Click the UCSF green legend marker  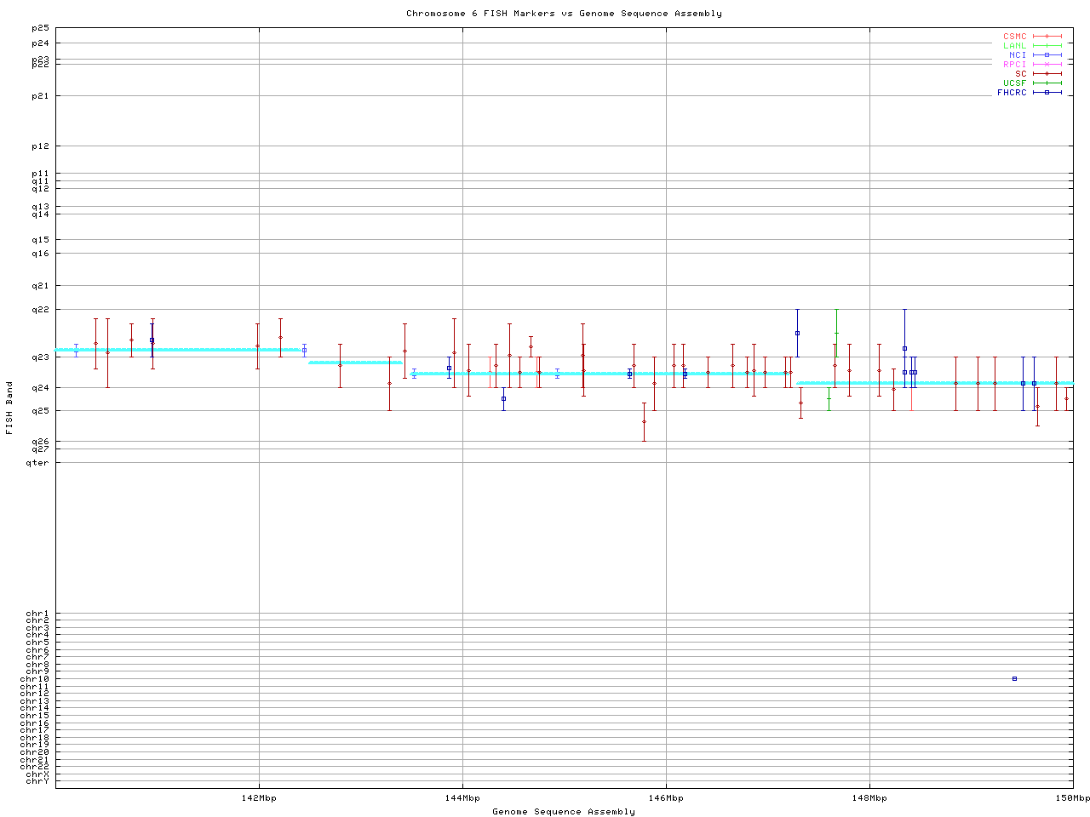pos(1047,83)
